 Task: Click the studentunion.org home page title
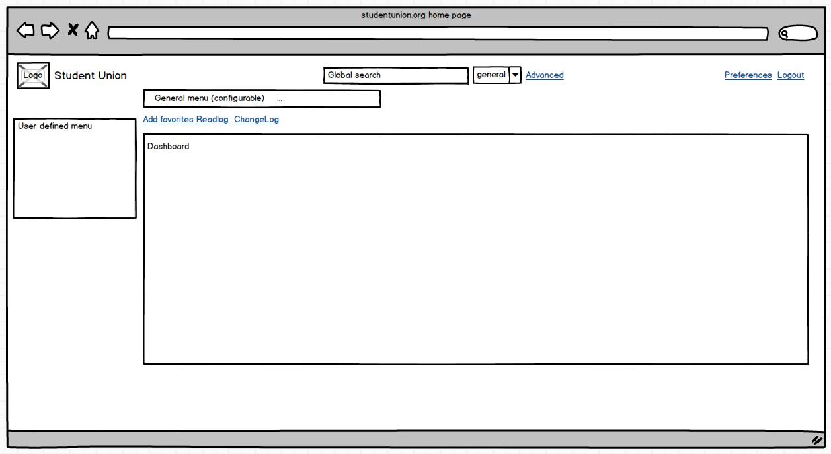click(x=416, y=15)
